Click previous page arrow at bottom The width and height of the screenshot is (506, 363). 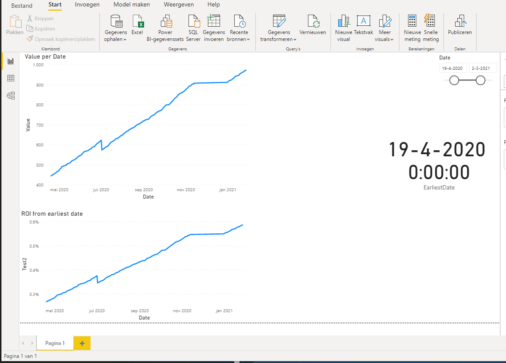[23, 343]
